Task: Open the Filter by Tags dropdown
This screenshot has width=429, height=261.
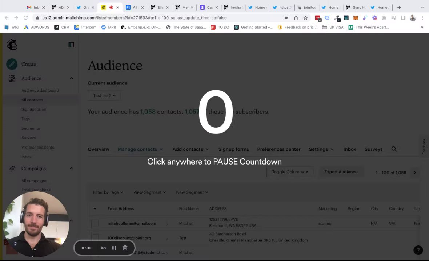Action: (108, 192)
